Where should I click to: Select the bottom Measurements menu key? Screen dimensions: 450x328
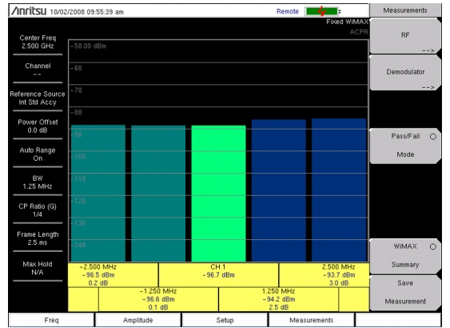(312, 320)
